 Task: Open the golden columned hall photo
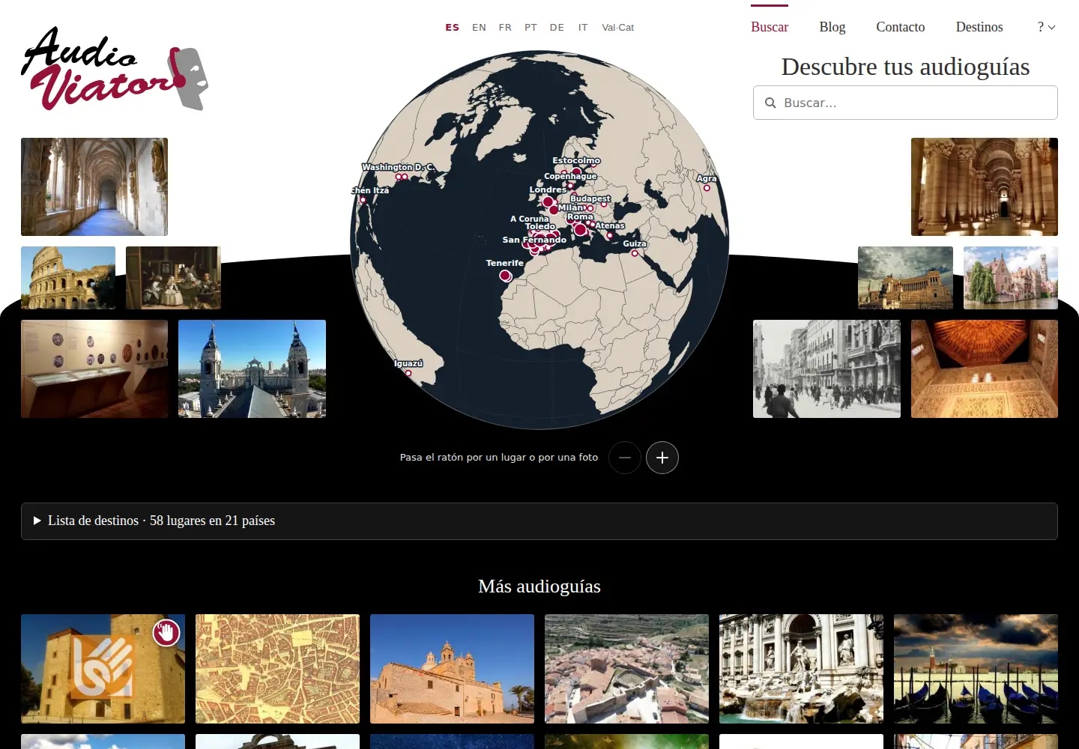985,187
